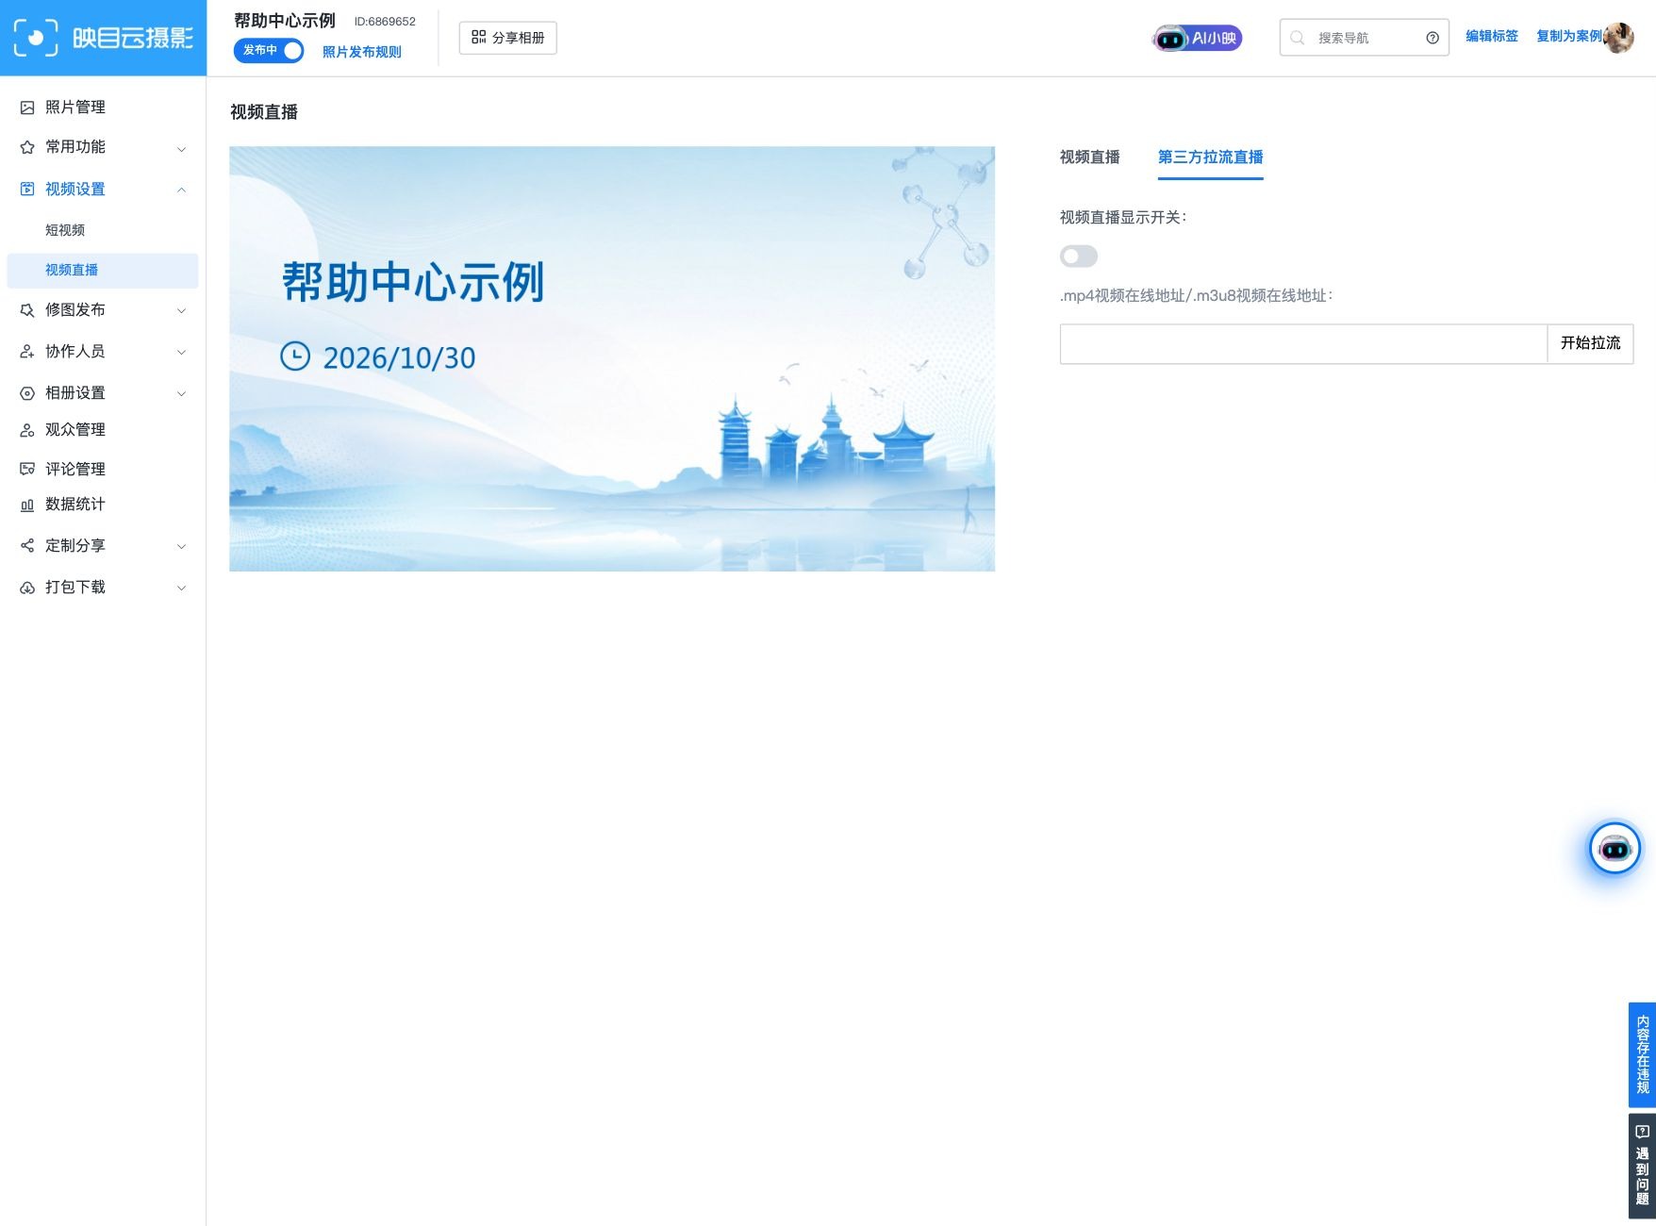This screenshot has height=1226, width=1656.
Task: Click the 开始拉流 button
Action: tap(1590, 343)
